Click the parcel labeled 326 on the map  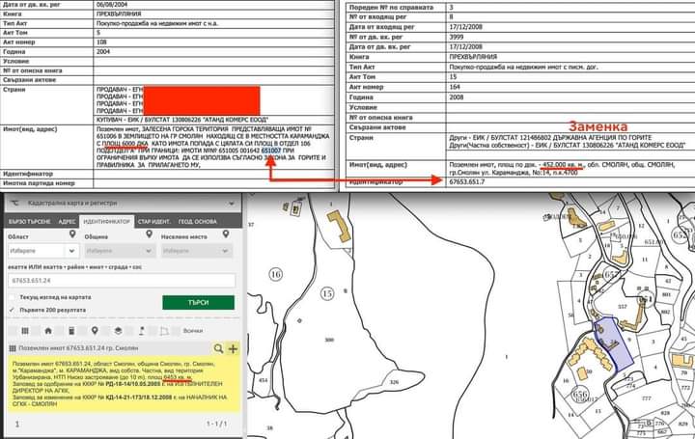pos(394,382)
